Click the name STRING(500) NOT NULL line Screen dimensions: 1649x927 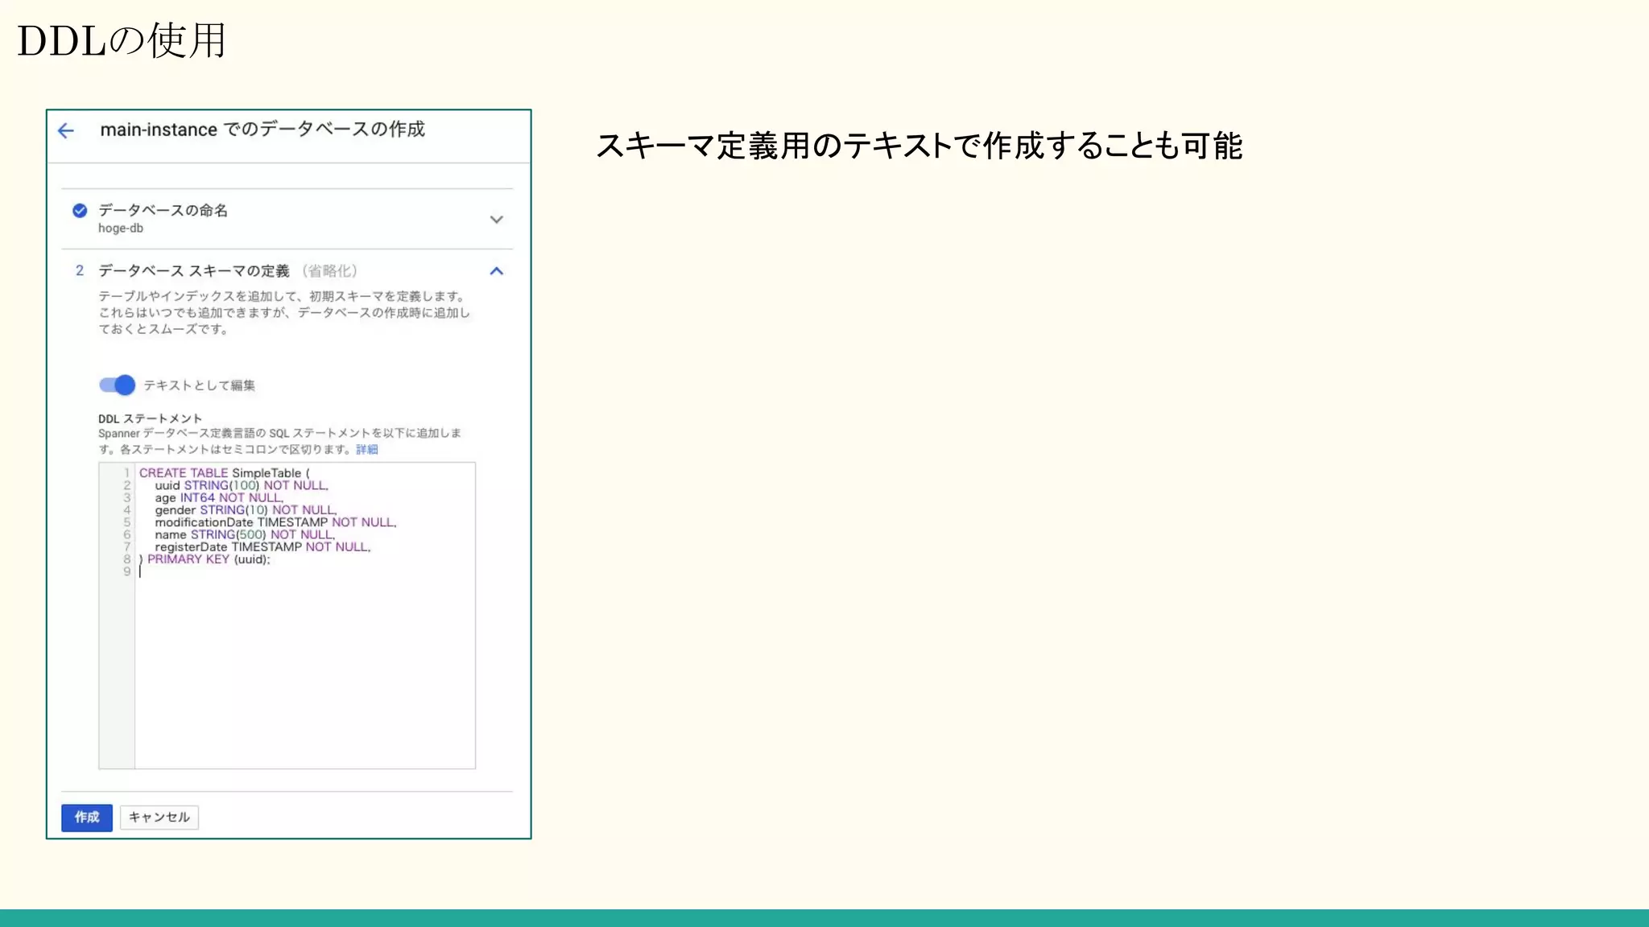(x=245, y=535)
